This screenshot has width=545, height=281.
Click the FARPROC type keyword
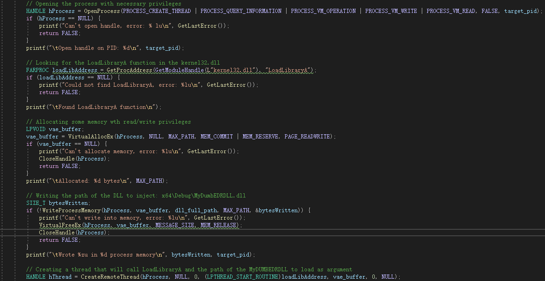(37, 70)
